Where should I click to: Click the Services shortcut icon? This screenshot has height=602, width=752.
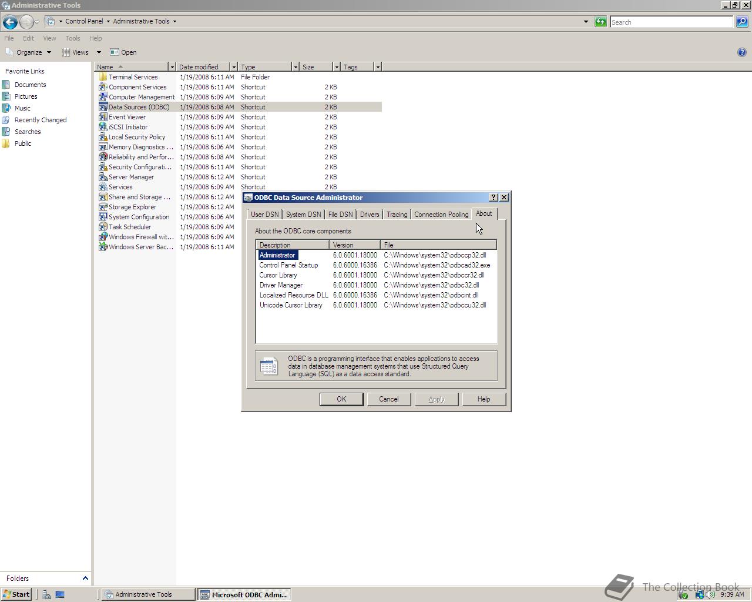[103, 187]
